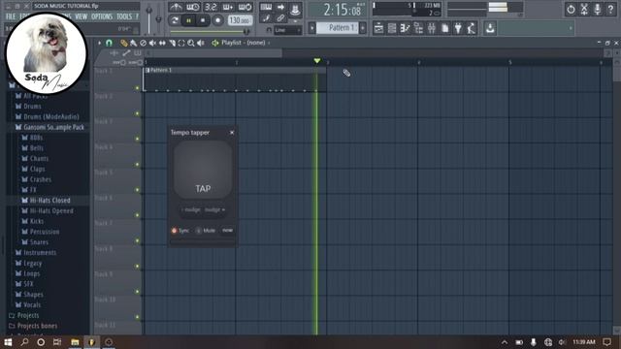
Task: Open the help question mark icon
Action: (610, 9)
